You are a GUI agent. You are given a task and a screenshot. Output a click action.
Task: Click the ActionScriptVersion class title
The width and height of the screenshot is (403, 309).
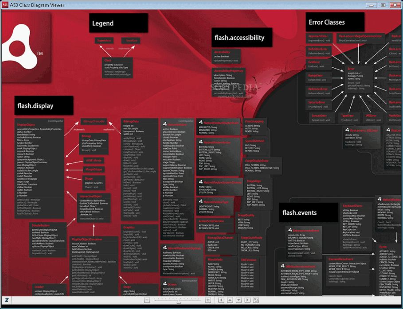[x=211, y=221]
